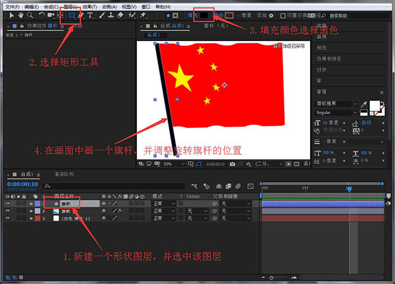Select the Clone Stamp tool
Screen dimensions: 395x284
[111, 15]
